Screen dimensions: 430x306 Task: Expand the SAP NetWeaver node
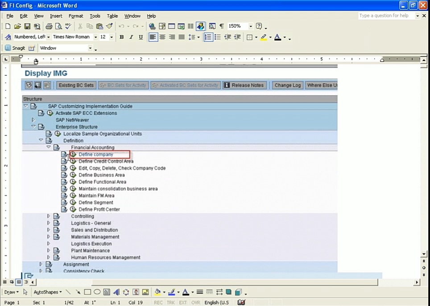tap(33, 120)
